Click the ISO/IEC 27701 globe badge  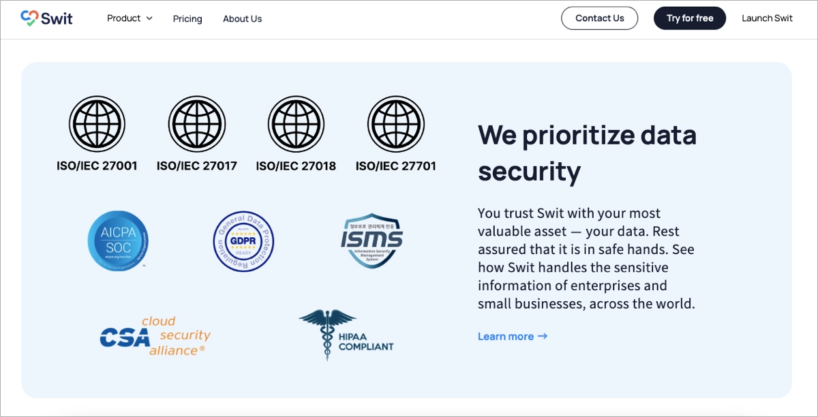(x=395, y=124)
